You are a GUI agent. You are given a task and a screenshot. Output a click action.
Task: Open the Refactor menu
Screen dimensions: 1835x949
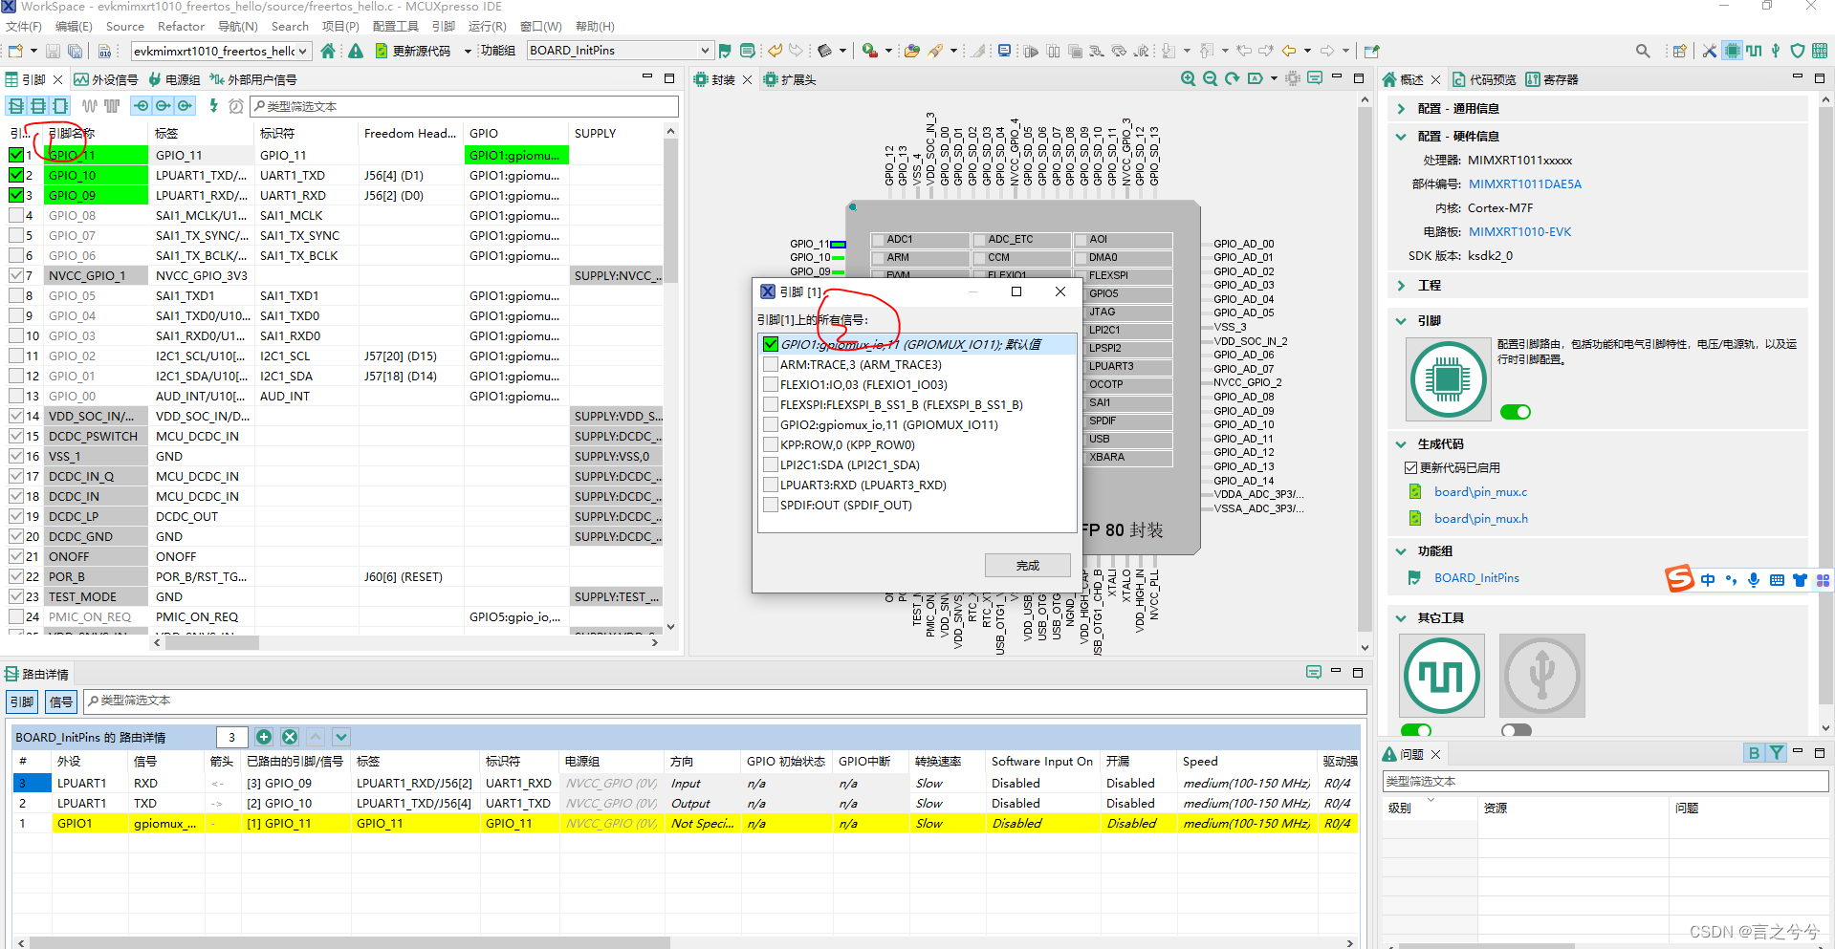click(181, 26)
